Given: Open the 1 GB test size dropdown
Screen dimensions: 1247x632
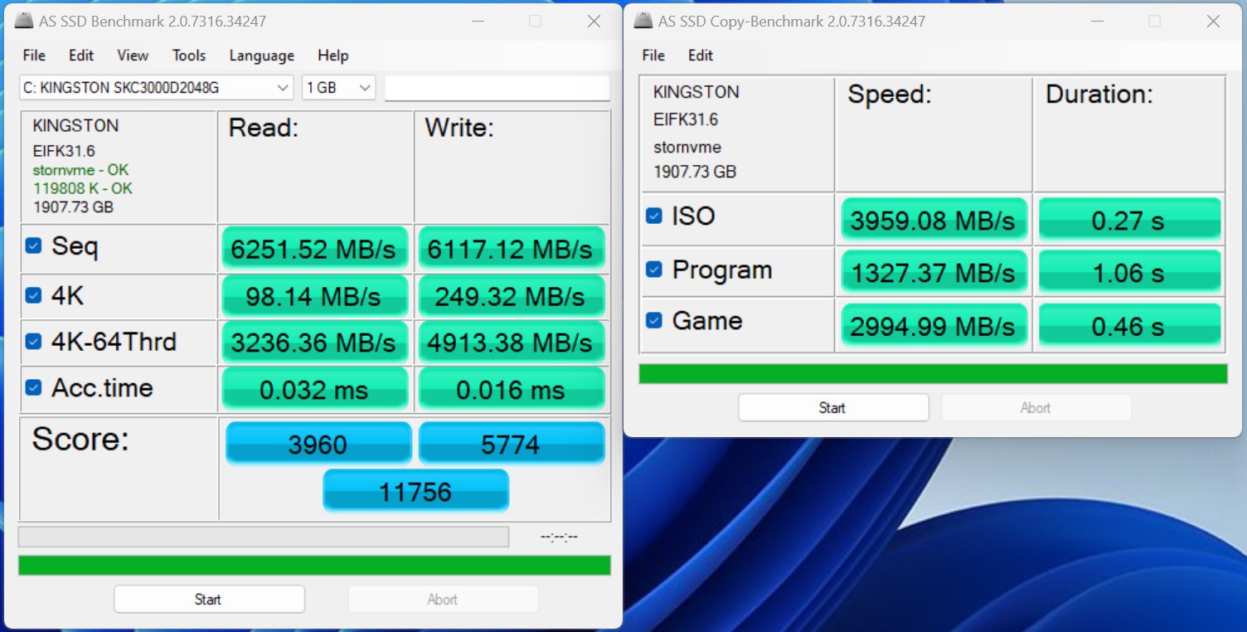Looking at the screenshot, I should (338, 87).
